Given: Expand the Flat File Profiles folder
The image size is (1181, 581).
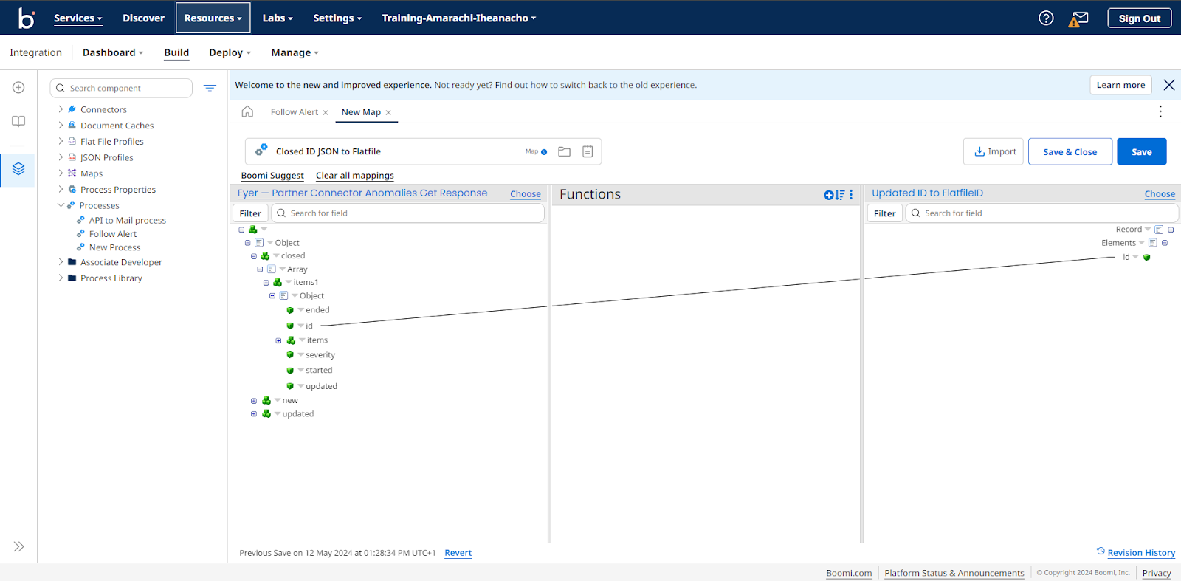Looking at the screenshot, I should click(61, 141).
